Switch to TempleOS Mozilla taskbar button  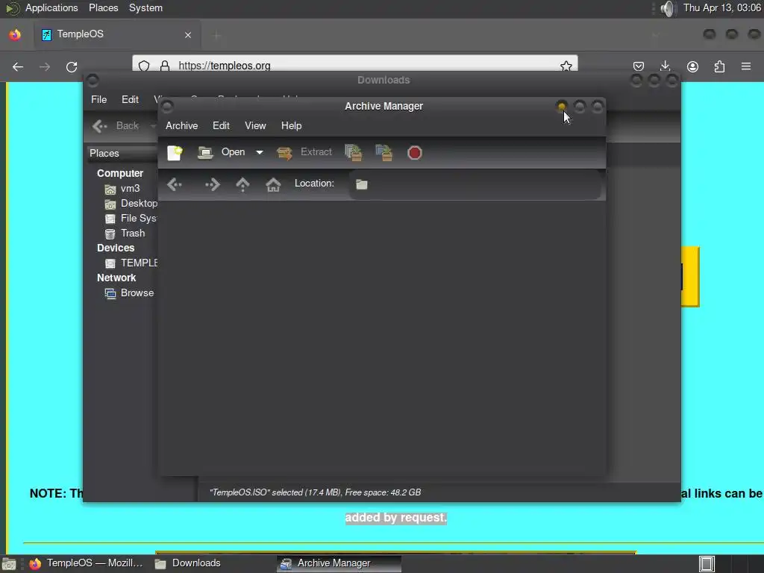(x=86, y=563)
